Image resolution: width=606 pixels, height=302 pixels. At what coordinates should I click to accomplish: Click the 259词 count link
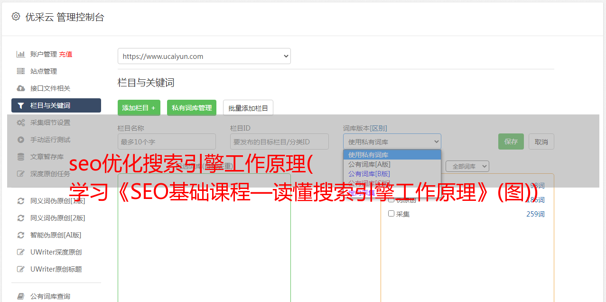point(535,214)
